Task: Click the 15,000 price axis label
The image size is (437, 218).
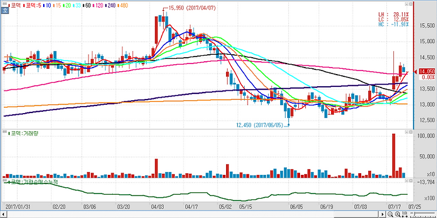Action: (427, 42)
